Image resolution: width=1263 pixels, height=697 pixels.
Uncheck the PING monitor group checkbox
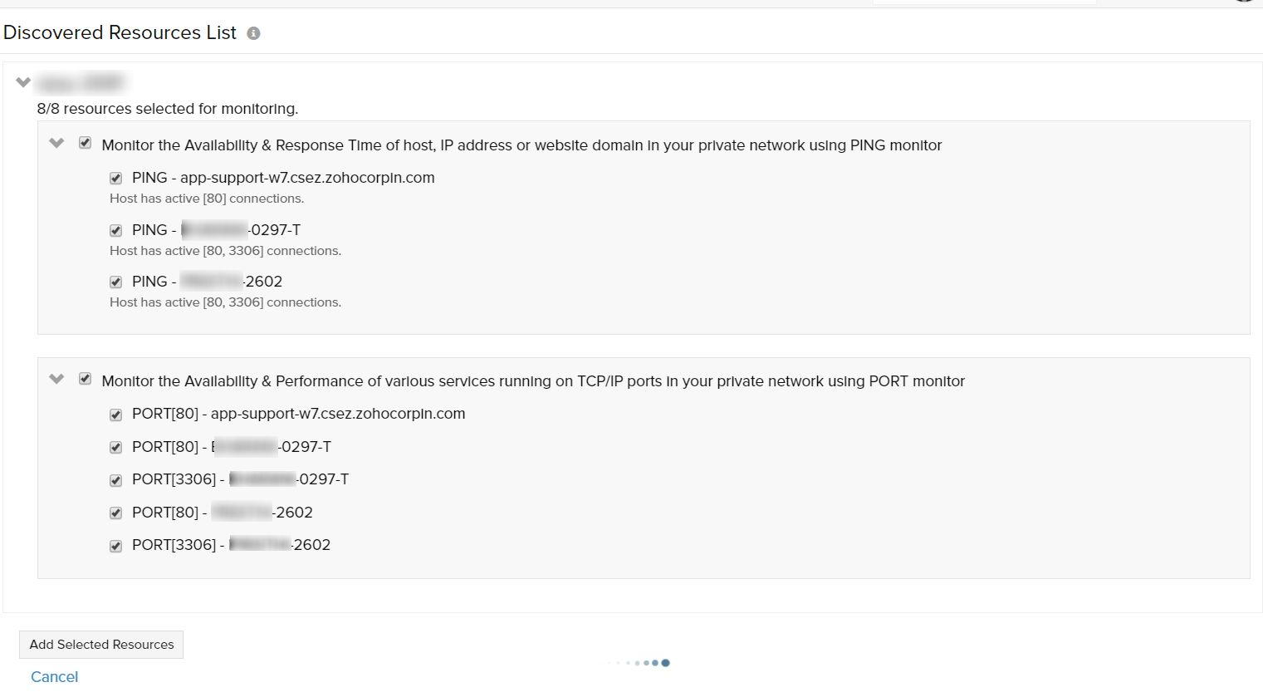pyautogui.click(x=85, y=143)
